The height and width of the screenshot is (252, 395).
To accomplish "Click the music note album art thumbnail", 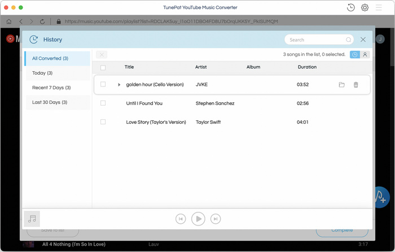I will 32,219.
